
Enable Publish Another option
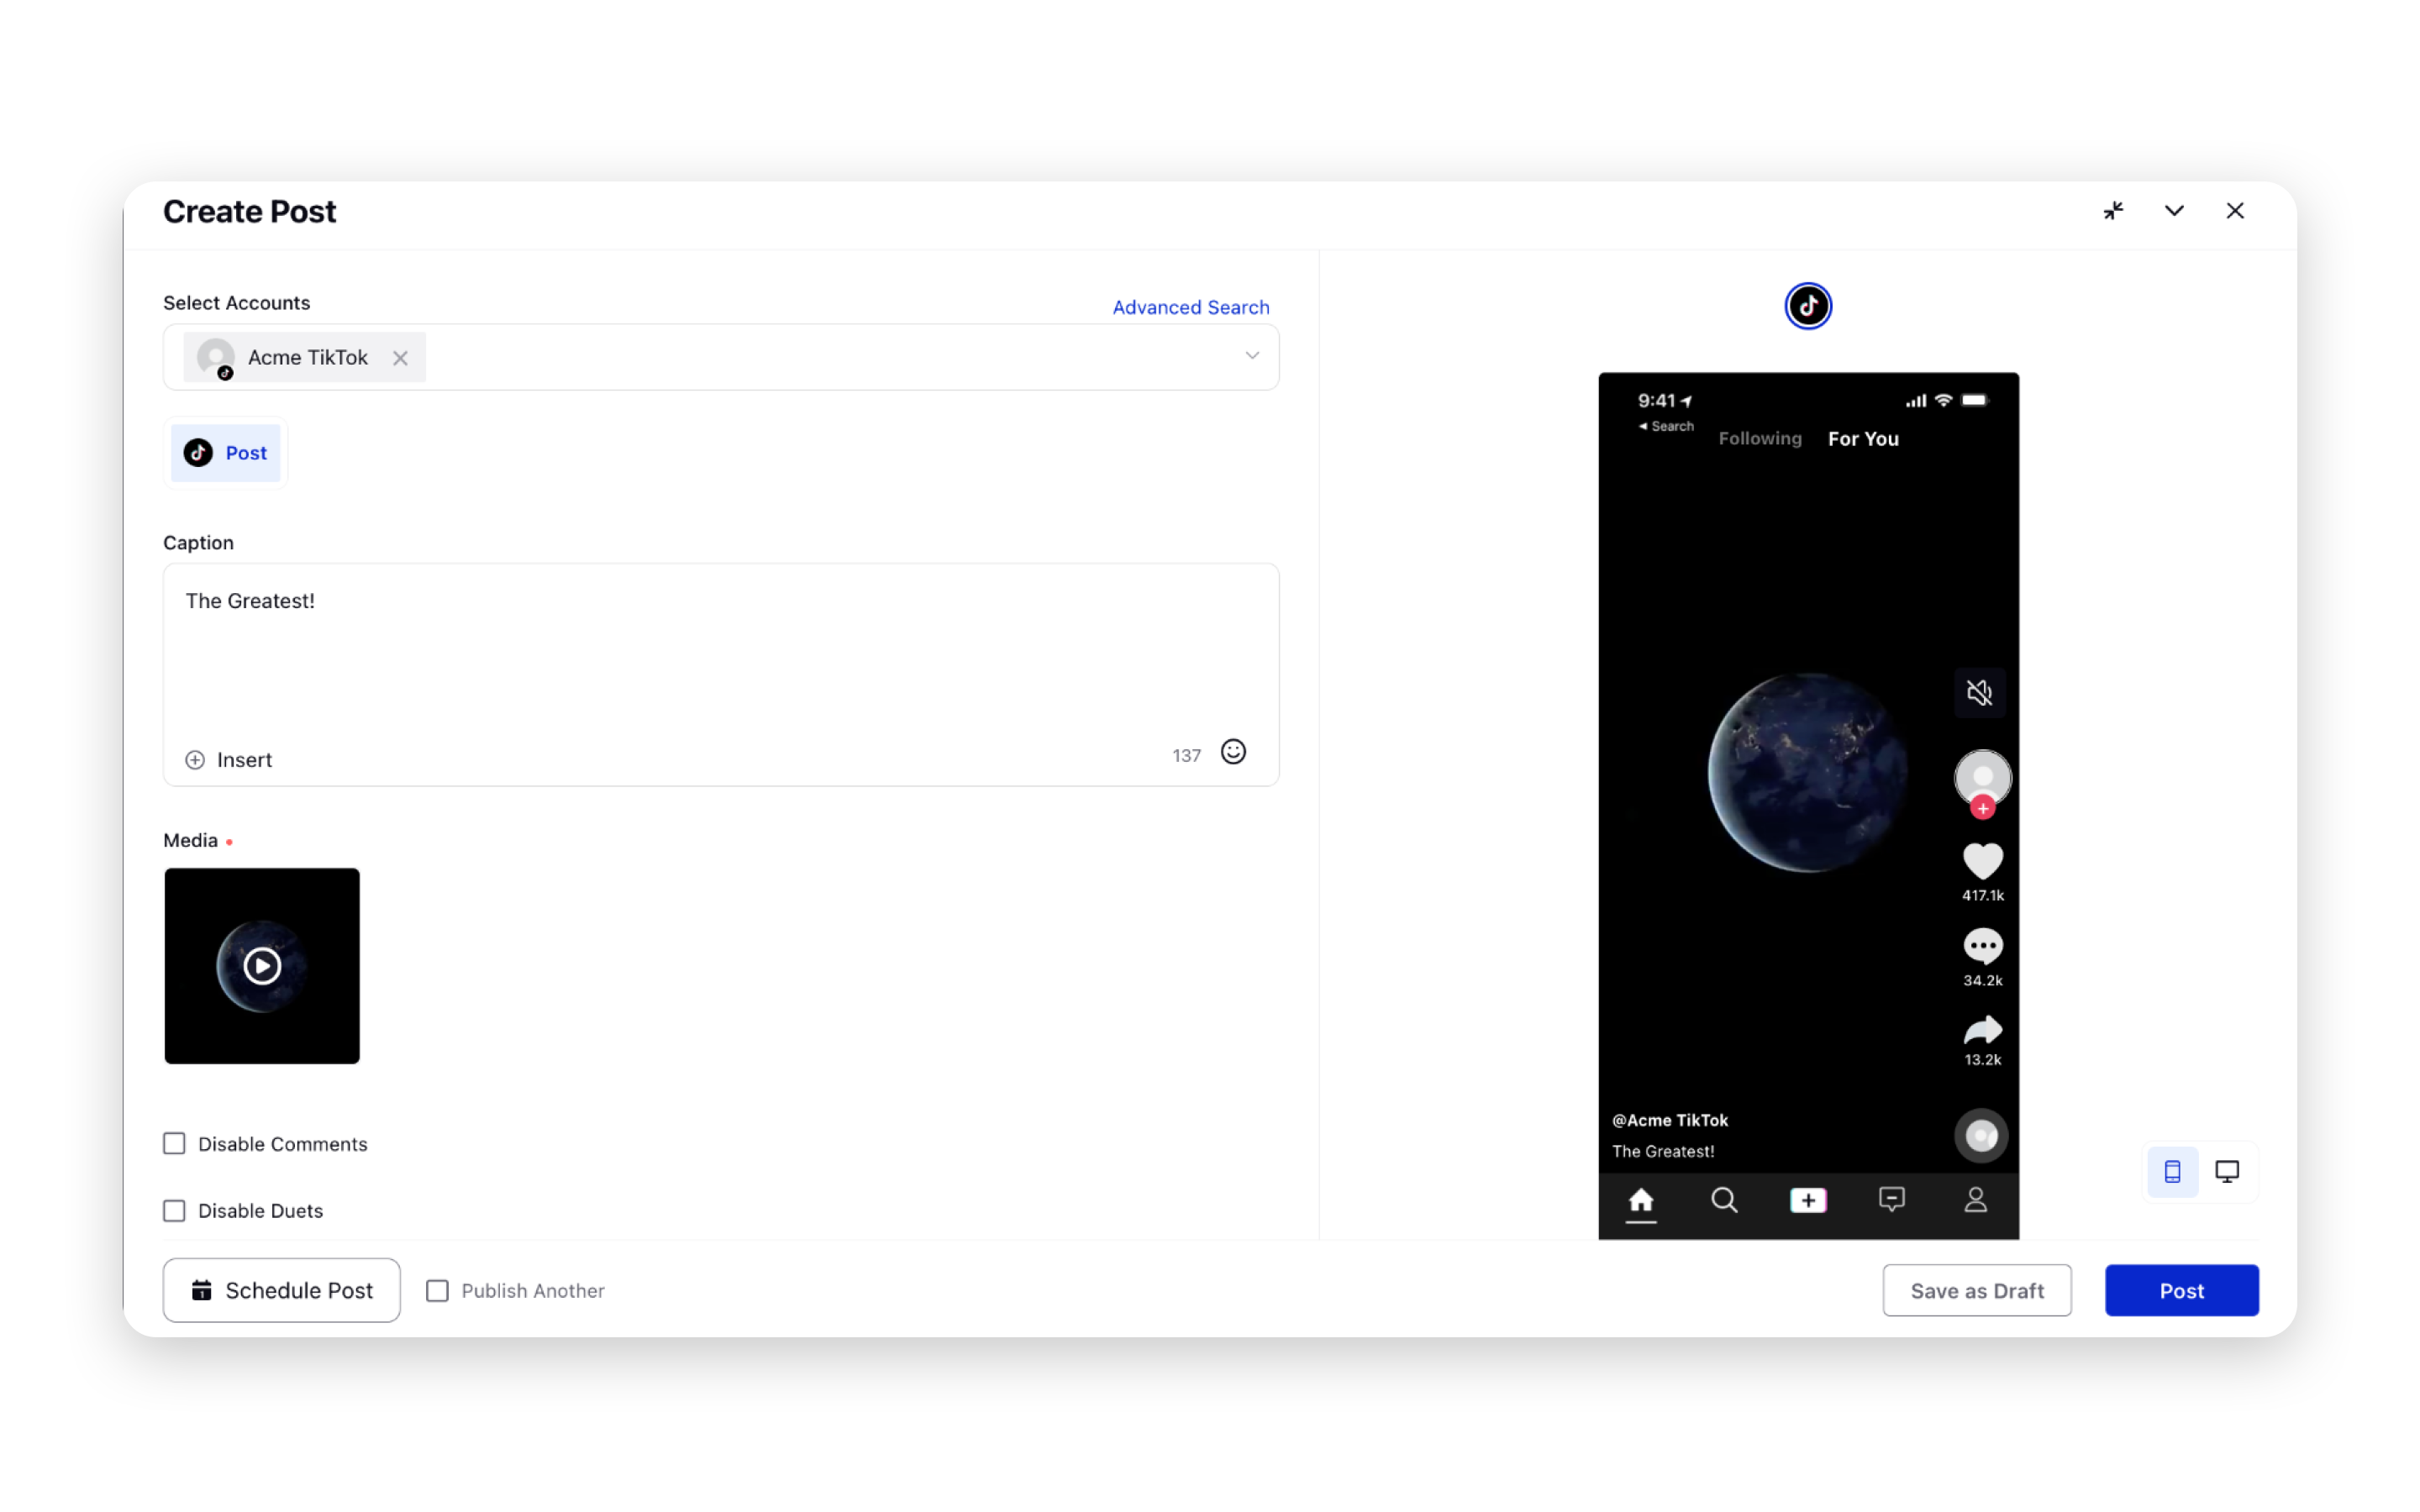pos(437,1290)
